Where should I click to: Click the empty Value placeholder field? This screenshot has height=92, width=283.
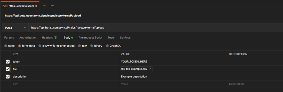(x=173, y=84)
